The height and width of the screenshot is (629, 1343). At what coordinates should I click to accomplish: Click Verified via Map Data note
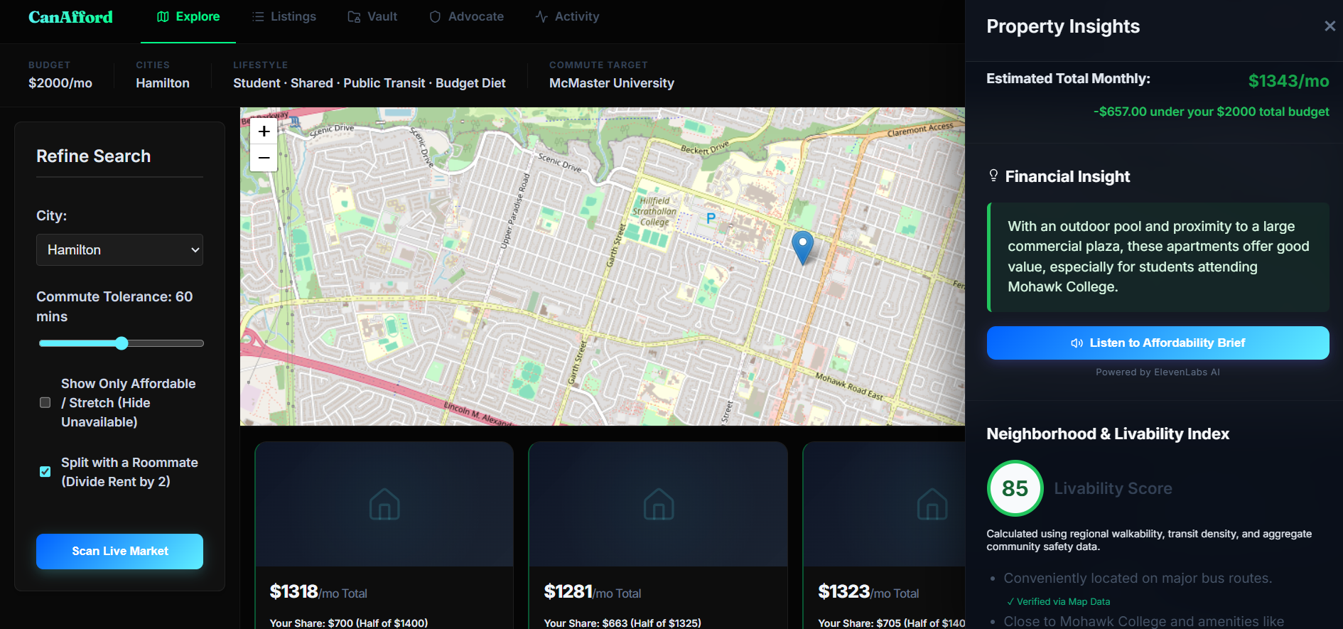tap(1059, 602)
